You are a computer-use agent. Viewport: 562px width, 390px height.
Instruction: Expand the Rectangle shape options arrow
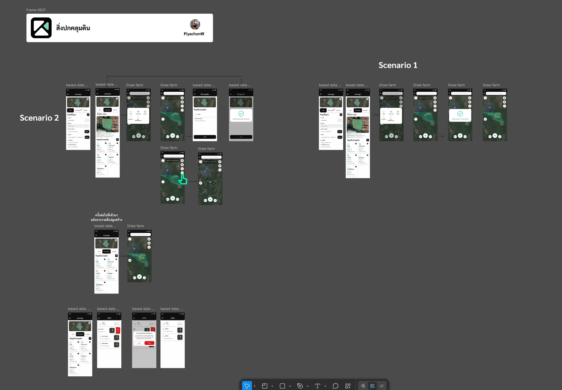coord(290,386)
